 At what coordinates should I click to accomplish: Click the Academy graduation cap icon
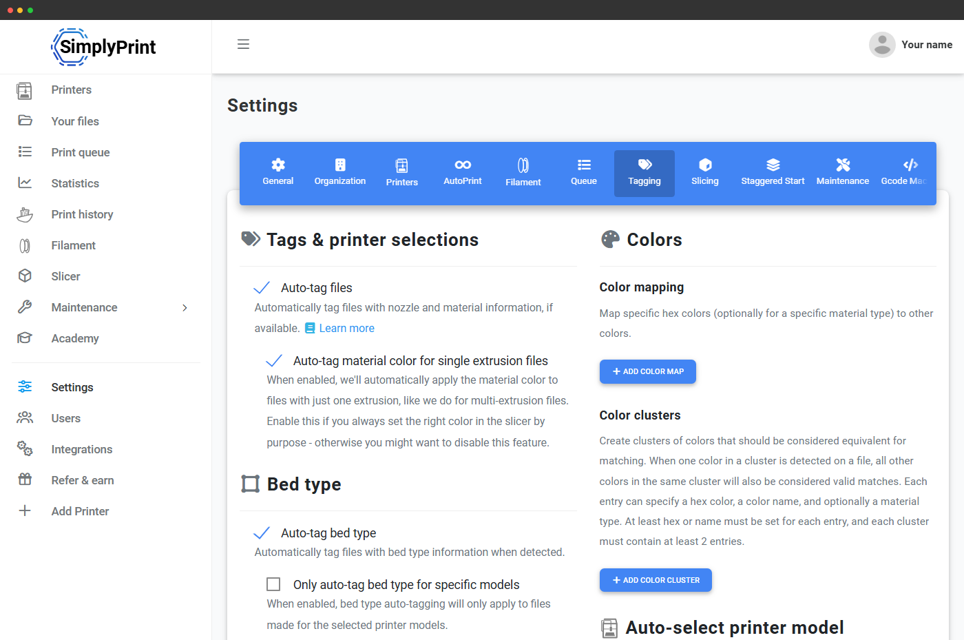pyautogui.click(x=25, y=338)
